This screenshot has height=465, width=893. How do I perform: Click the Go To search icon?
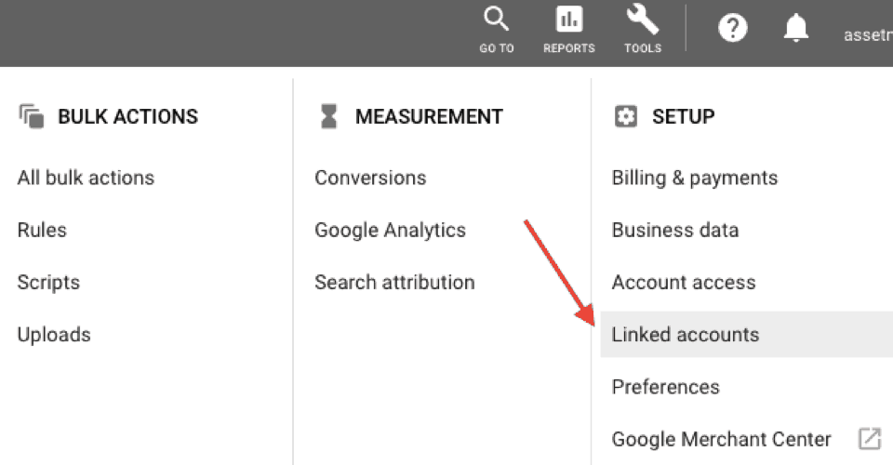coord(496,20)
